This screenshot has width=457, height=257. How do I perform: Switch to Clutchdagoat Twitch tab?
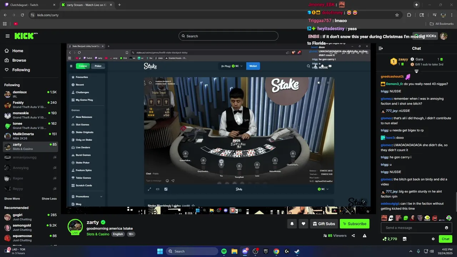[x=29, y=5]
